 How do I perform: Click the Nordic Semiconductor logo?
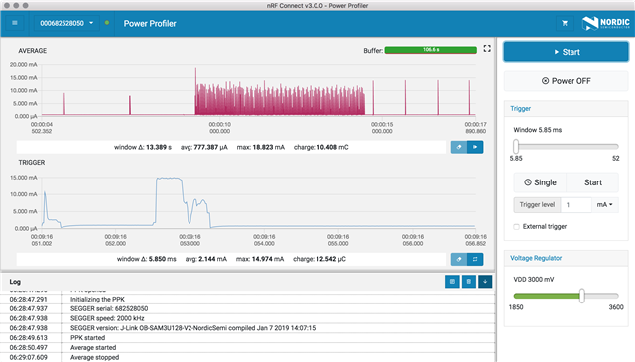606,23
